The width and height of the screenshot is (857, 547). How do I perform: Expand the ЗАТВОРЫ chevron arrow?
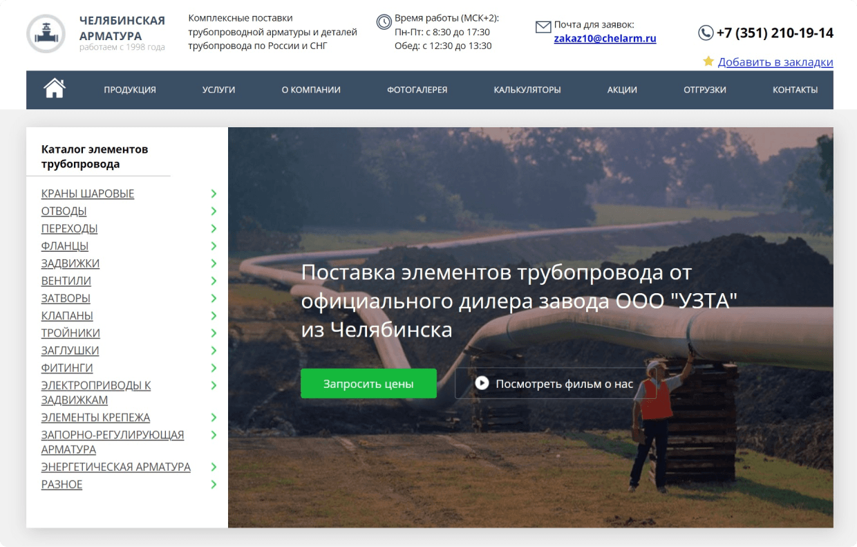point(214,298)
